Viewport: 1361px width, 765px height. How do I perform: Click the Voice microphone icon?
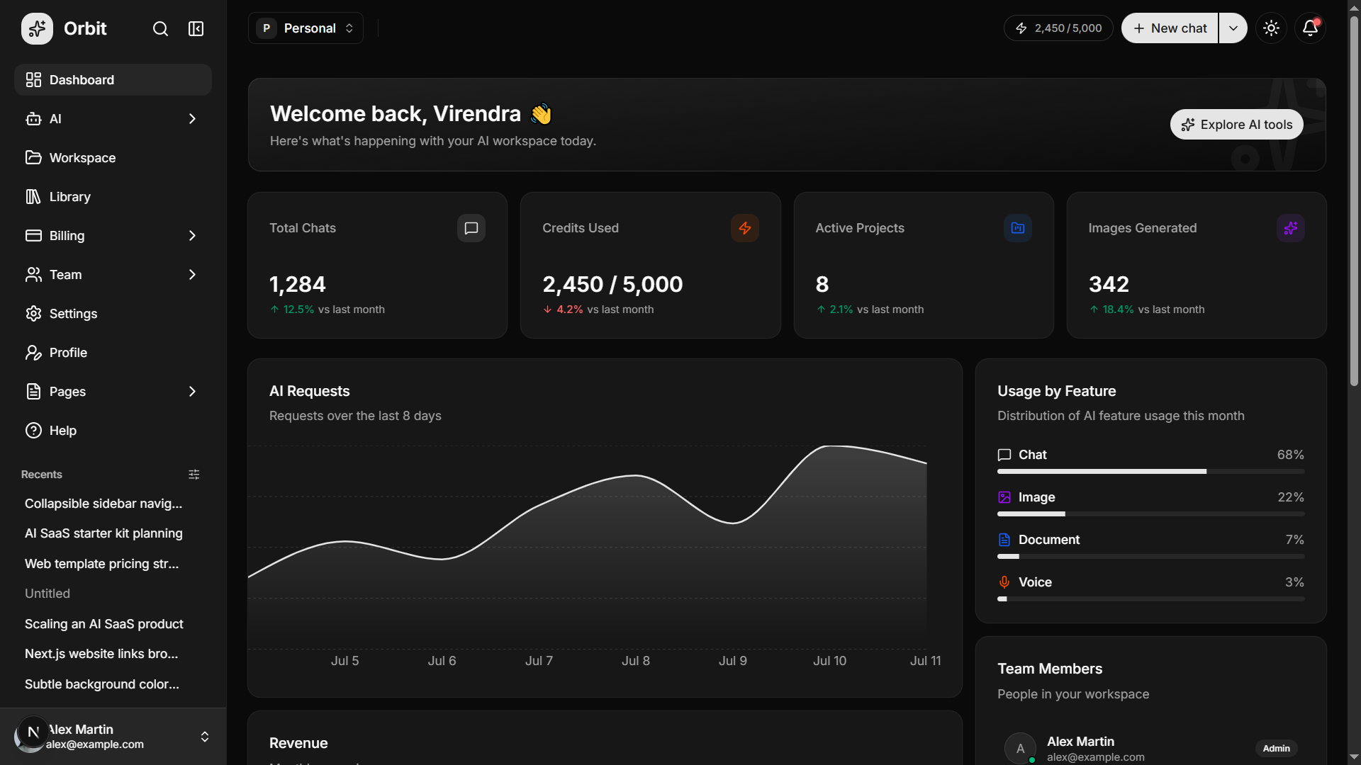point(1004,582)
